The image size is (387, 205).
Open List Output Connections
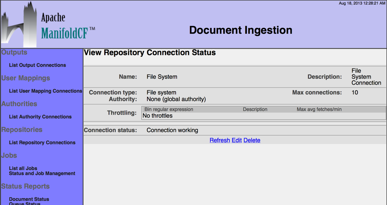[38, 65]
